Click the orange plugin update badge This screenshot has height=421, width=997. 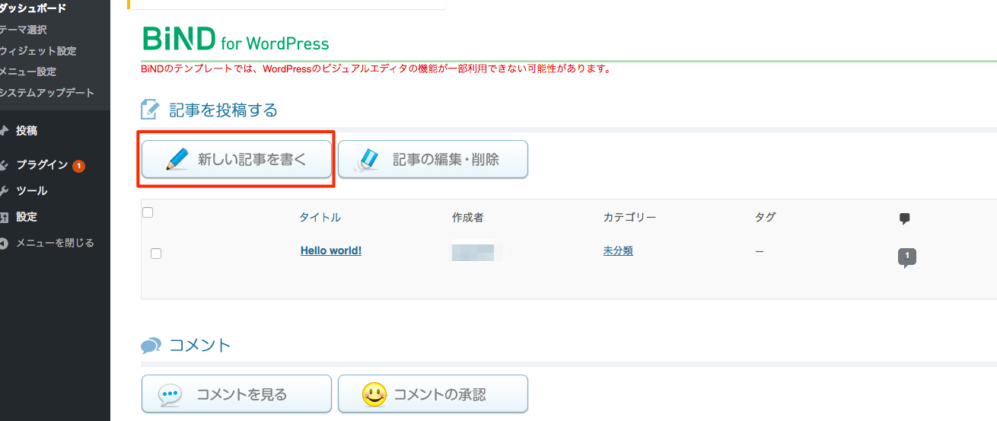coord(79,166)
